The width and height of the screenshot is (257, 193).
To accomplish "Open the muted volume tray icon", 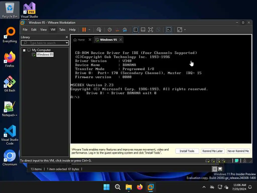I will [x=226, y=187].
